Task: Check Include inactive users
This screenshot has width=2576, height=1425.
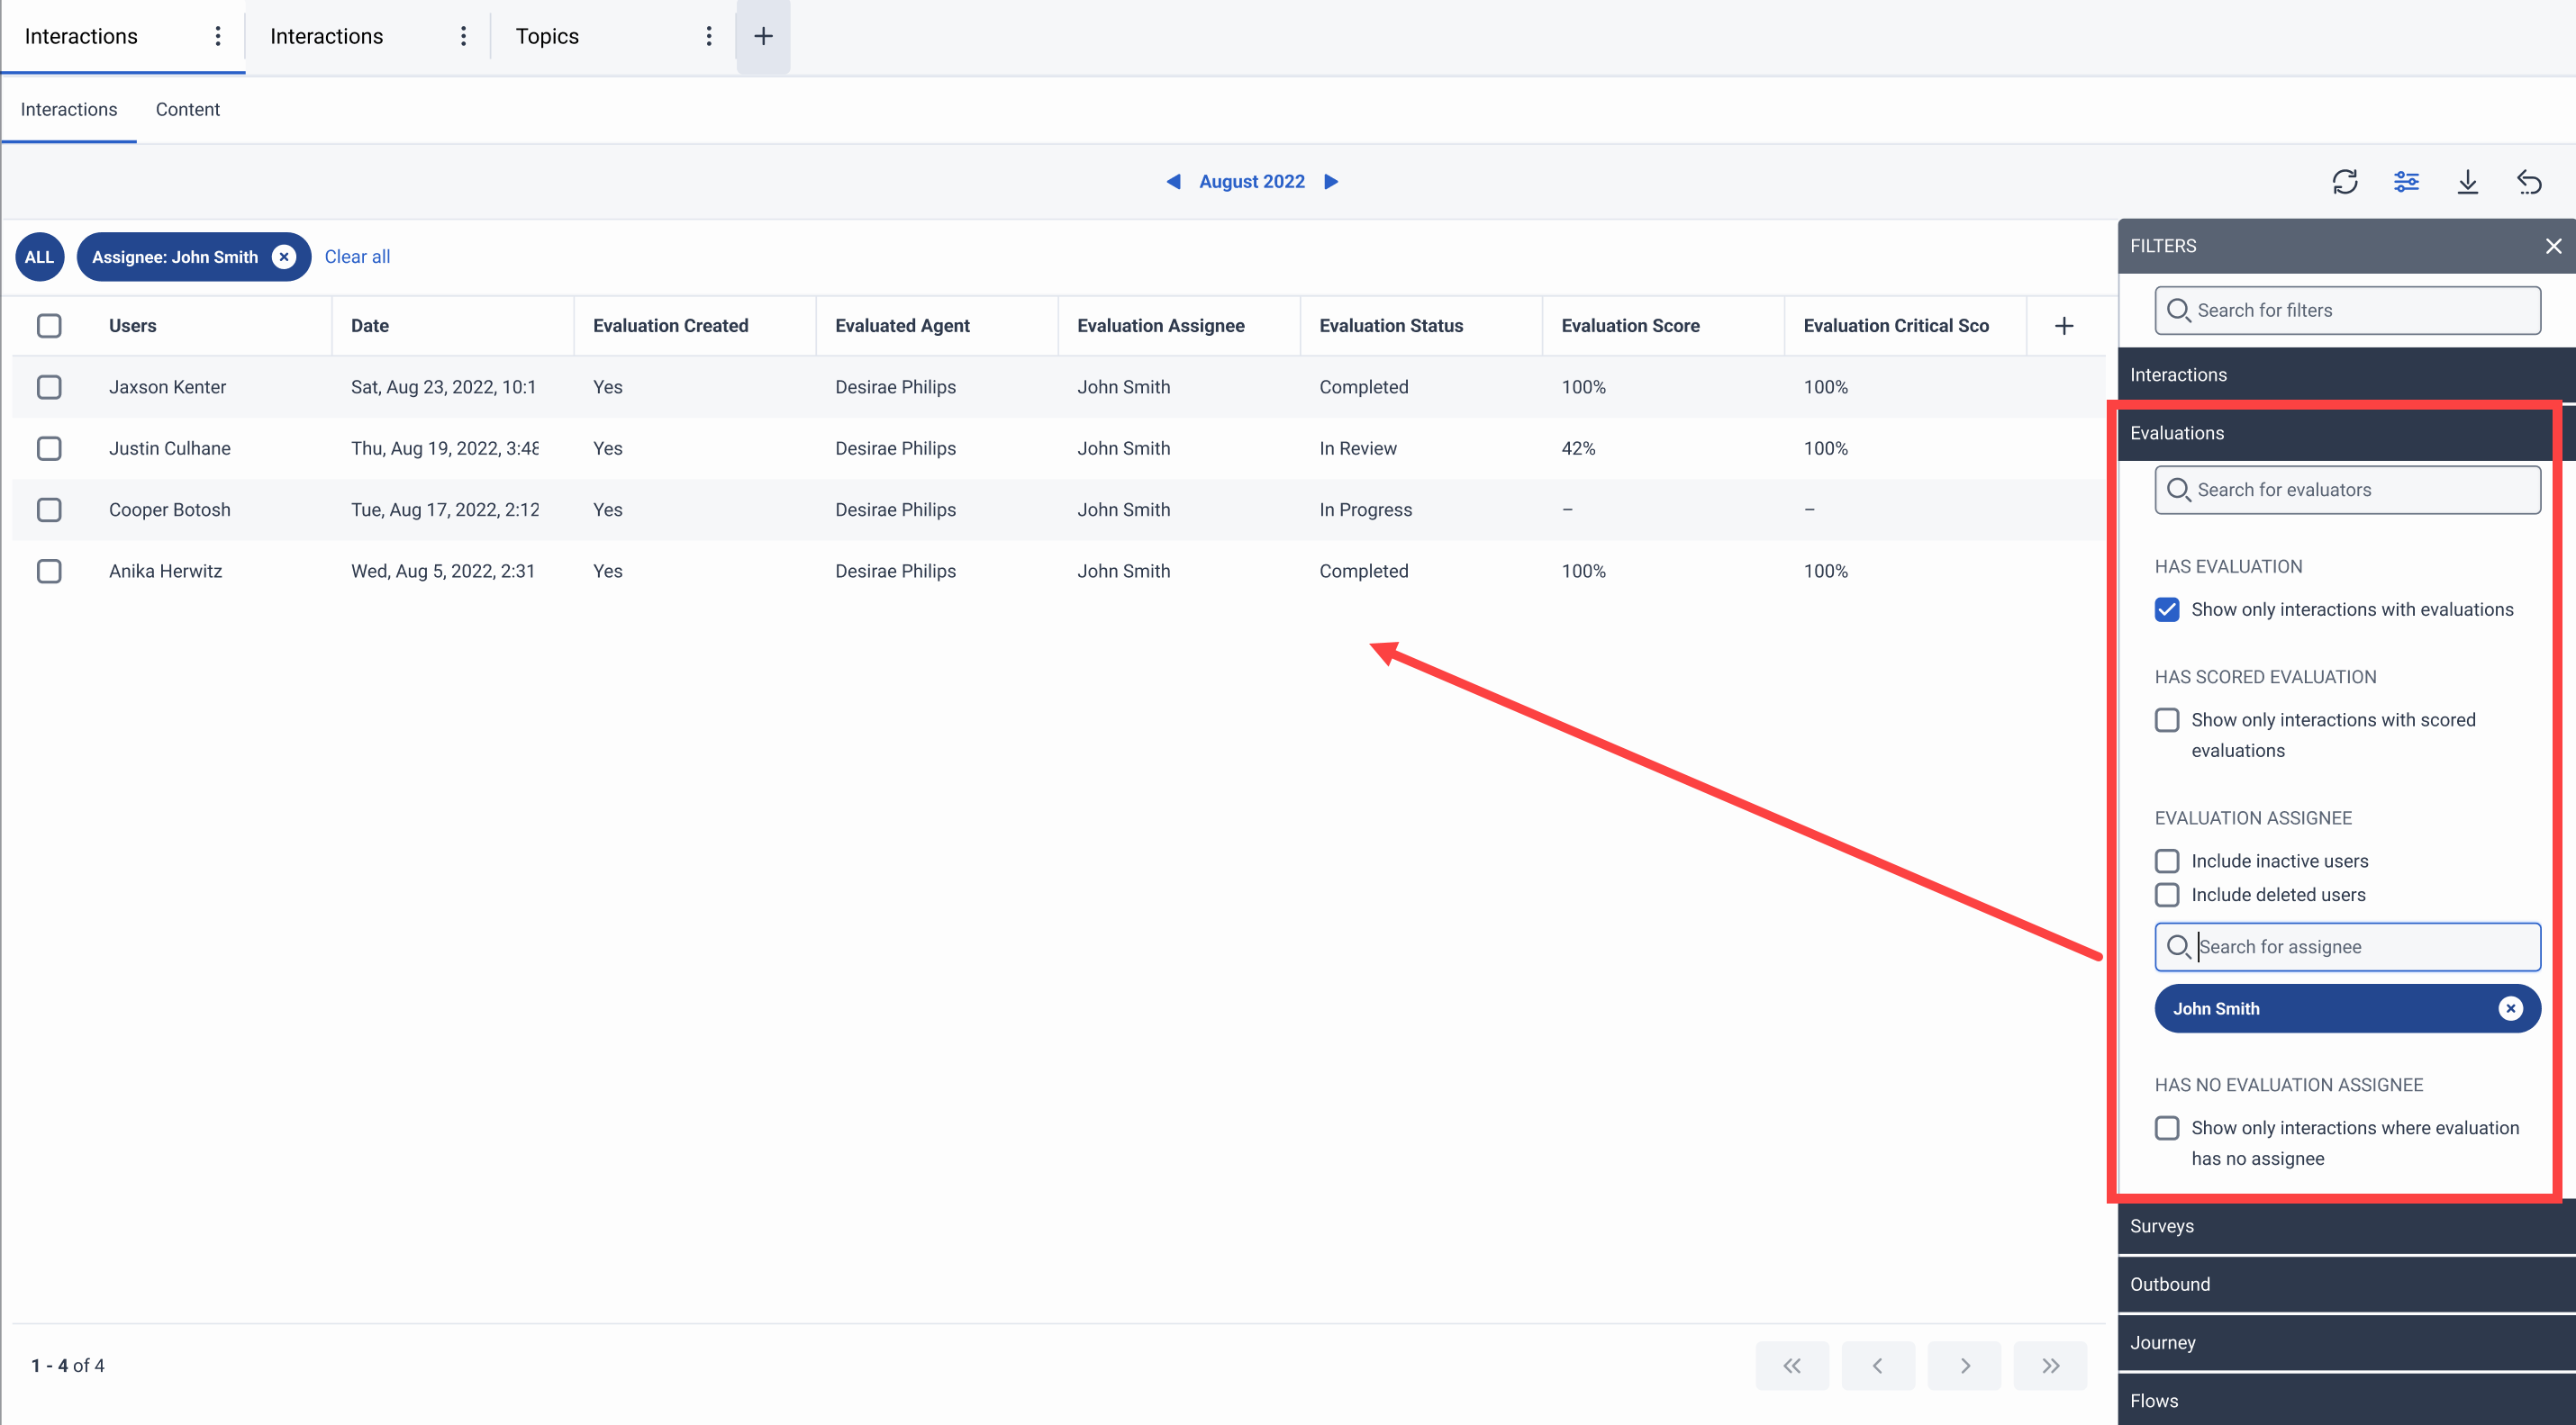Action: tap(2167, 861)
